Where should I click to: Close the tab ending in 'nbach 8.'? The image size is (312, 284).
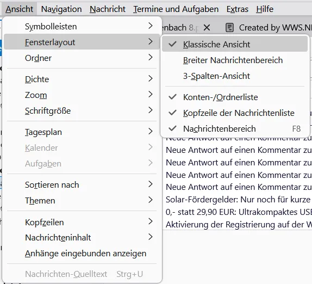tap(207, 28)
